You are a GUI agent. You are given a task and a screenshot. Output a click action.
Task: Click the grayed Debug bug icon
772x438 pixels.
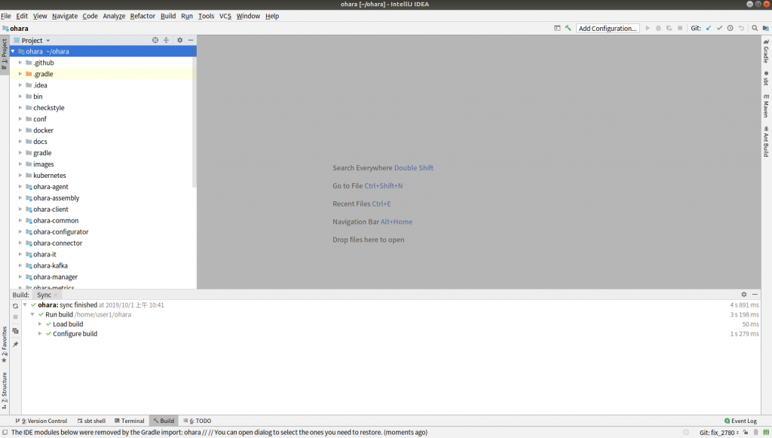point(658,28)
